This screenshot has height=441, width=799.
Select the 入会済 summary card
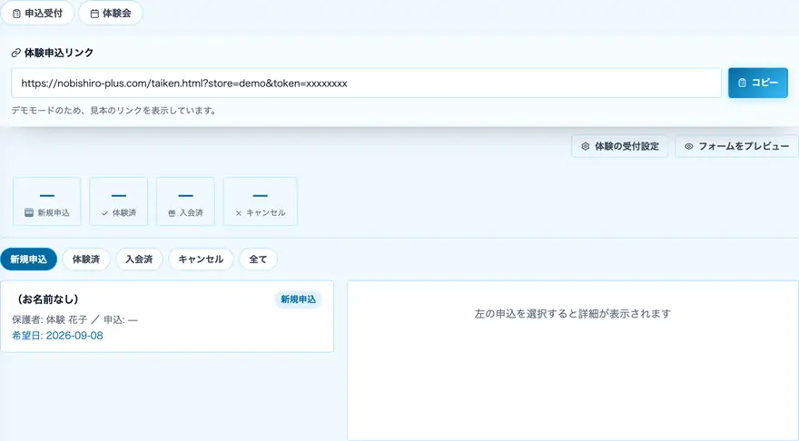click(x=185, y=201)
